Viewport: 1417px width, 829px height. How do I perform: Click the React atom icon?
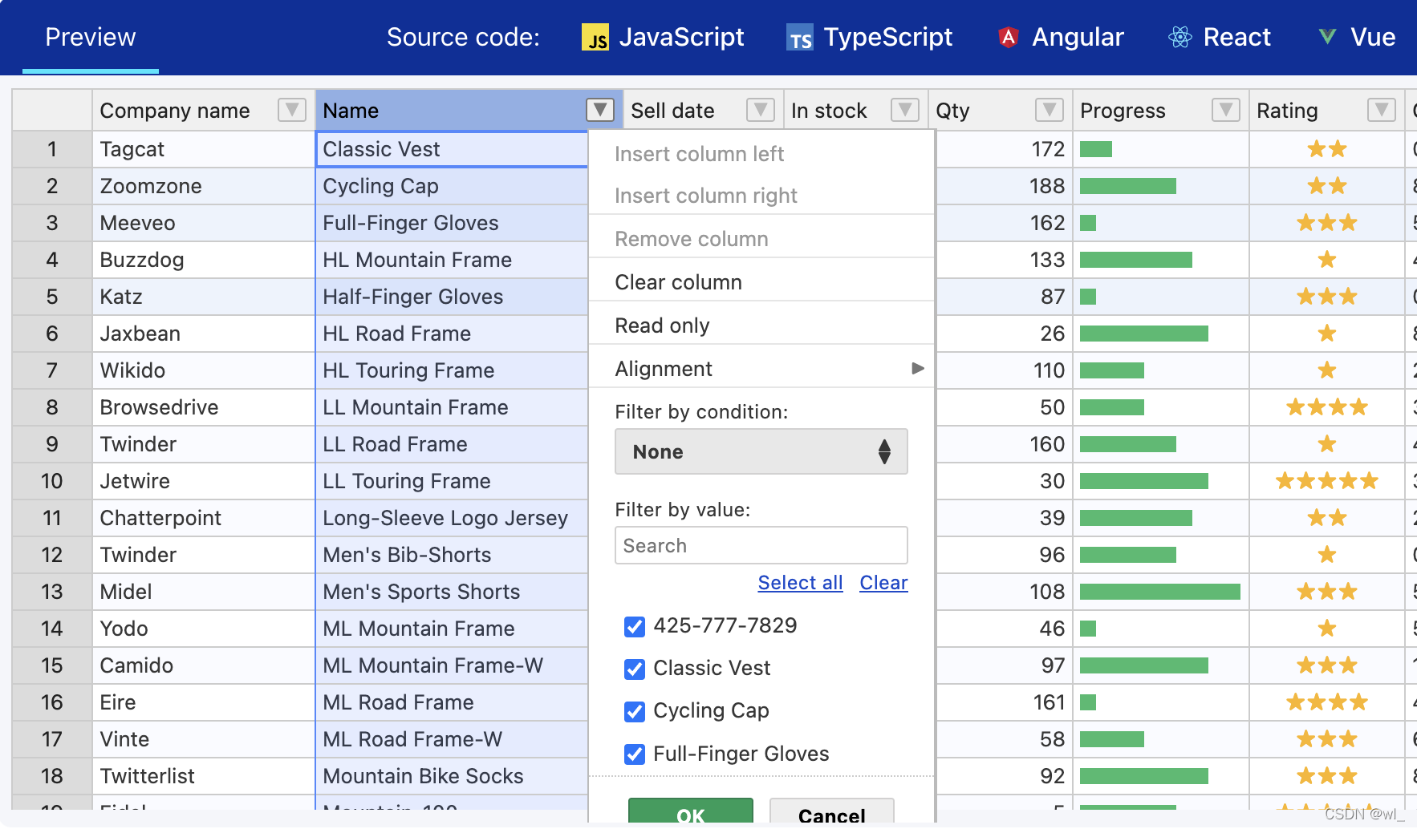(x=1179, y=37)
